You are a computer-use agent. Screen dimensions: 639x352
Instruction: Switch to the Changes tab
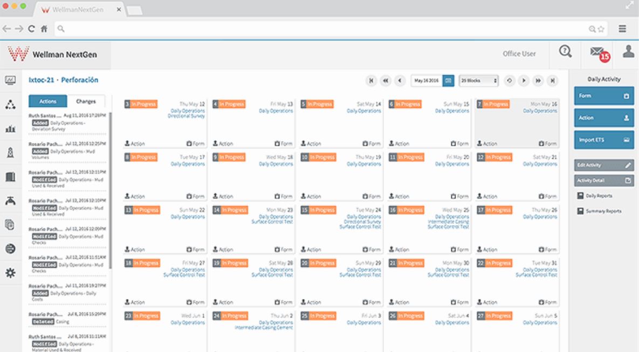point(86,101)
